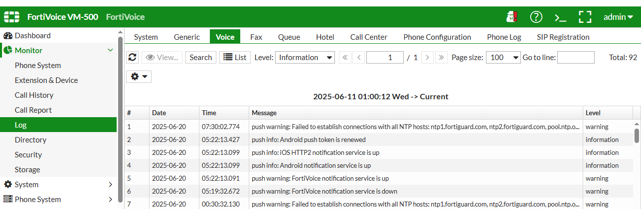Image resolution: width=641 pixels, height=209 pixels.
Task: Select log row with time 05:22:13.091
Action: 379,178
